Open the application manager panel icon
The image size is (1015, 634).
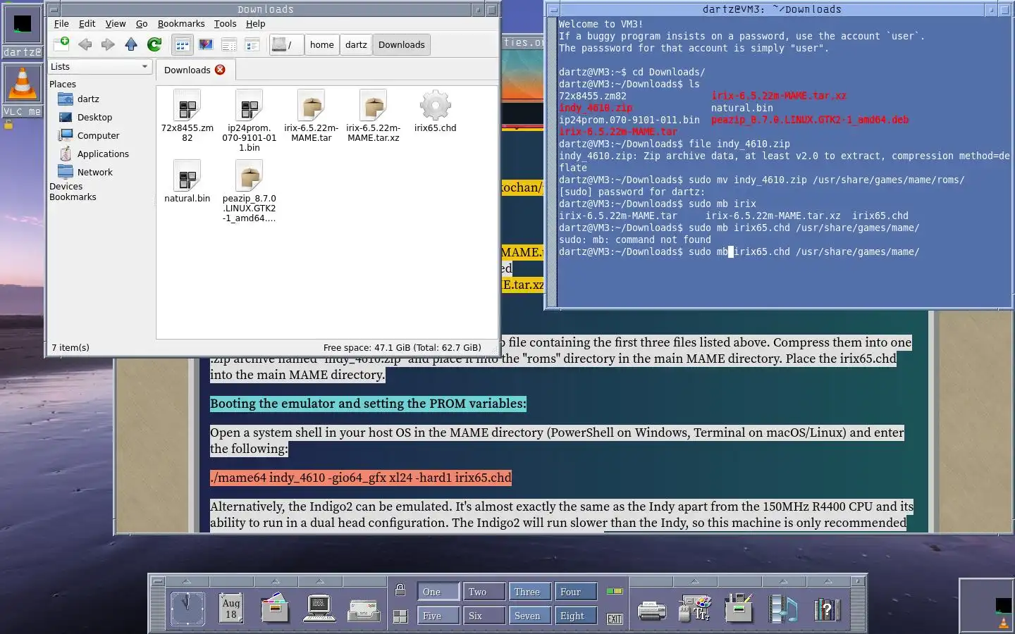pyautogui.click(x=739, y=608)
